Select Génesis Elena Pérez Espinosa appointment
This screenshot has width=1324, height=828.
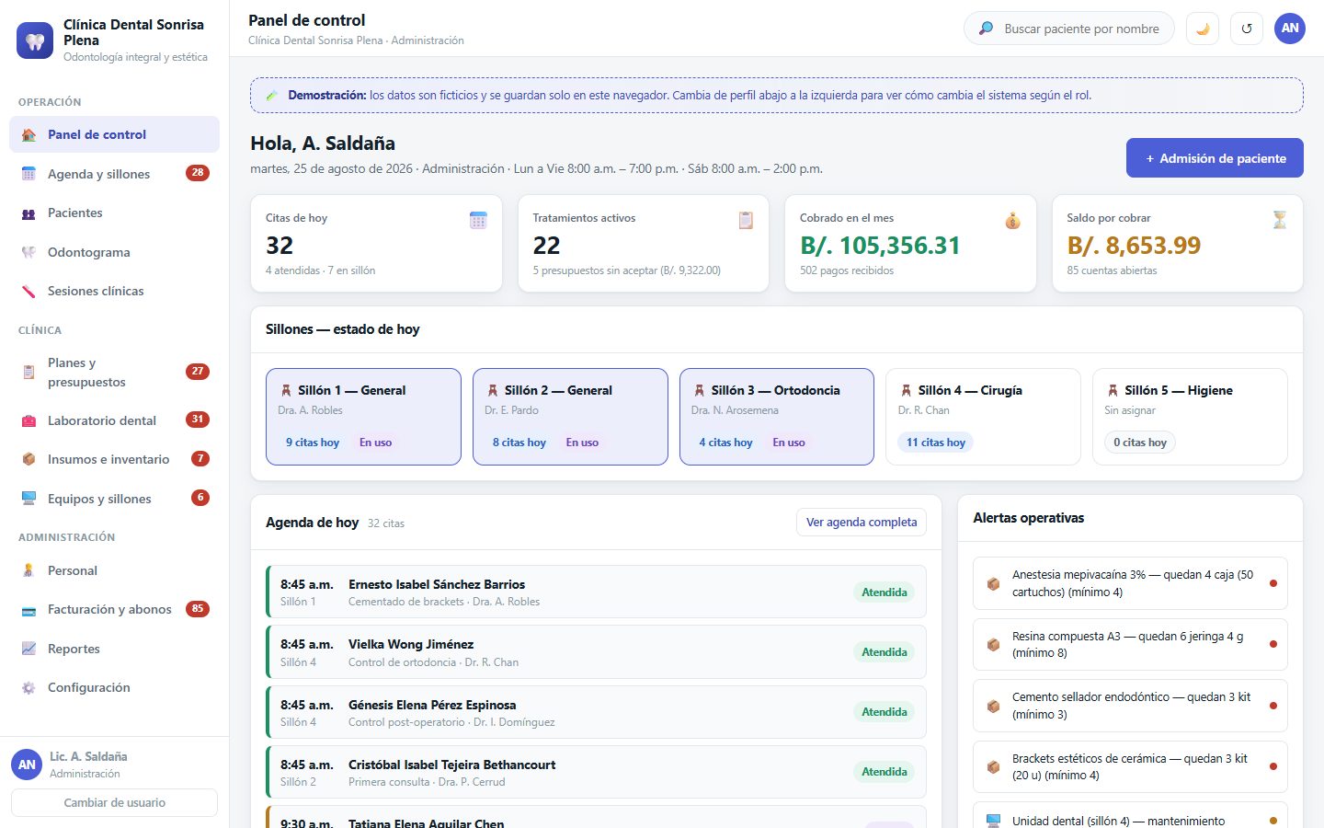point(596,712)
